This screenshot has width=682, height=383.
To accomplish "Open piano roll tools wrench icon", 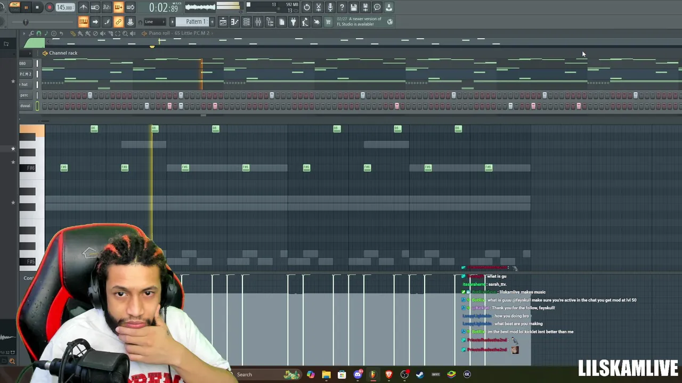I will point(31,34).
